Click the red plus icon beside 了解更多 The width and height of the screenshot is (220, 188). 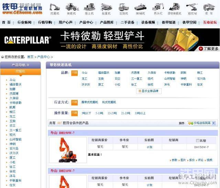point(201,49)
